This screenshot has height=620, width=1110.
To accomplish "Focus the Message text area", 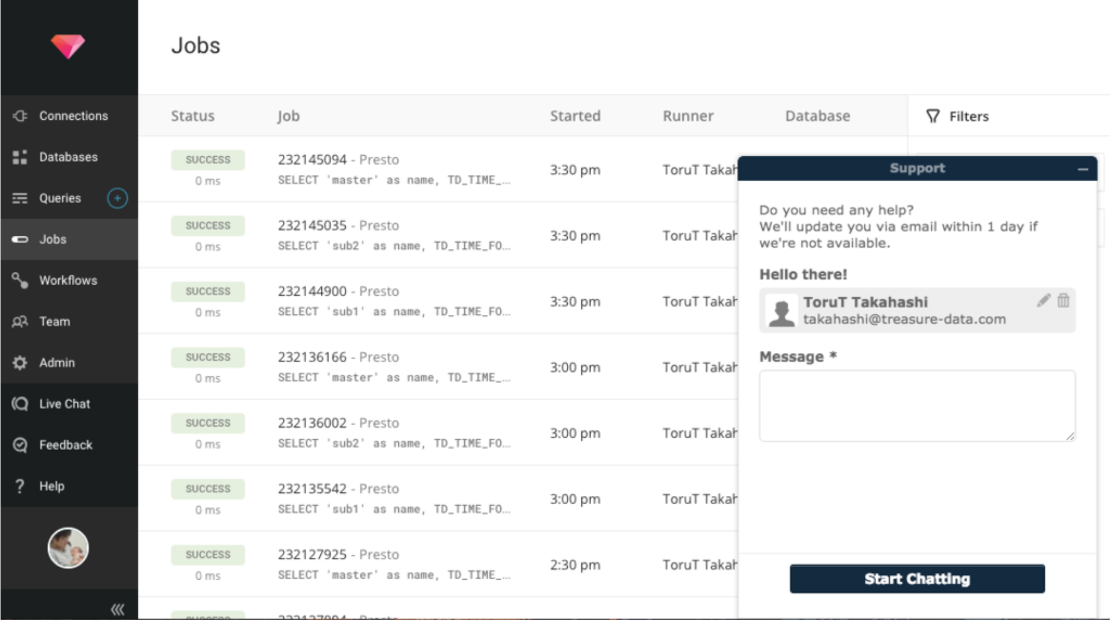I will [917, 406].
